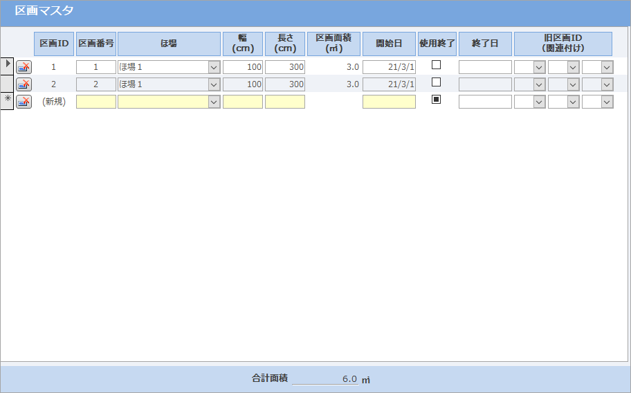This screenshot has width=631, height=393.
Task: Check 使用終了 checkbox for row 2
Action: coord(437,82)
